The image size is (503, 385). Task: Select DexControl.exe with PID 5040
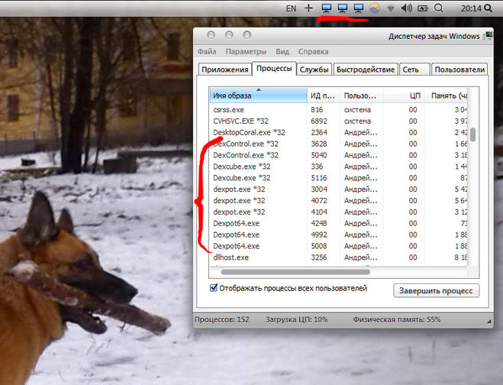pos(338,155)
